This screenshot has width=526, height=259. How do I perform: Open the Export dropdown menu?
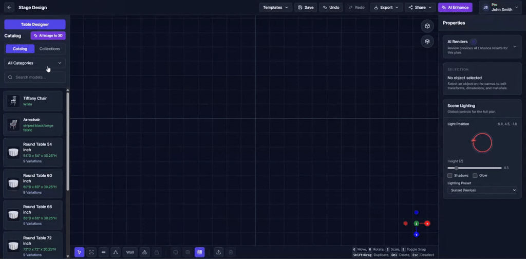(386, 7)
